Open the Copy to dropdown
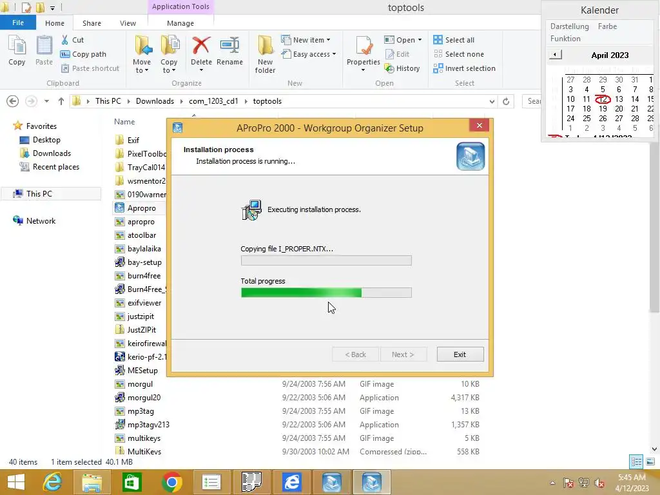 (x=169, y=66)
